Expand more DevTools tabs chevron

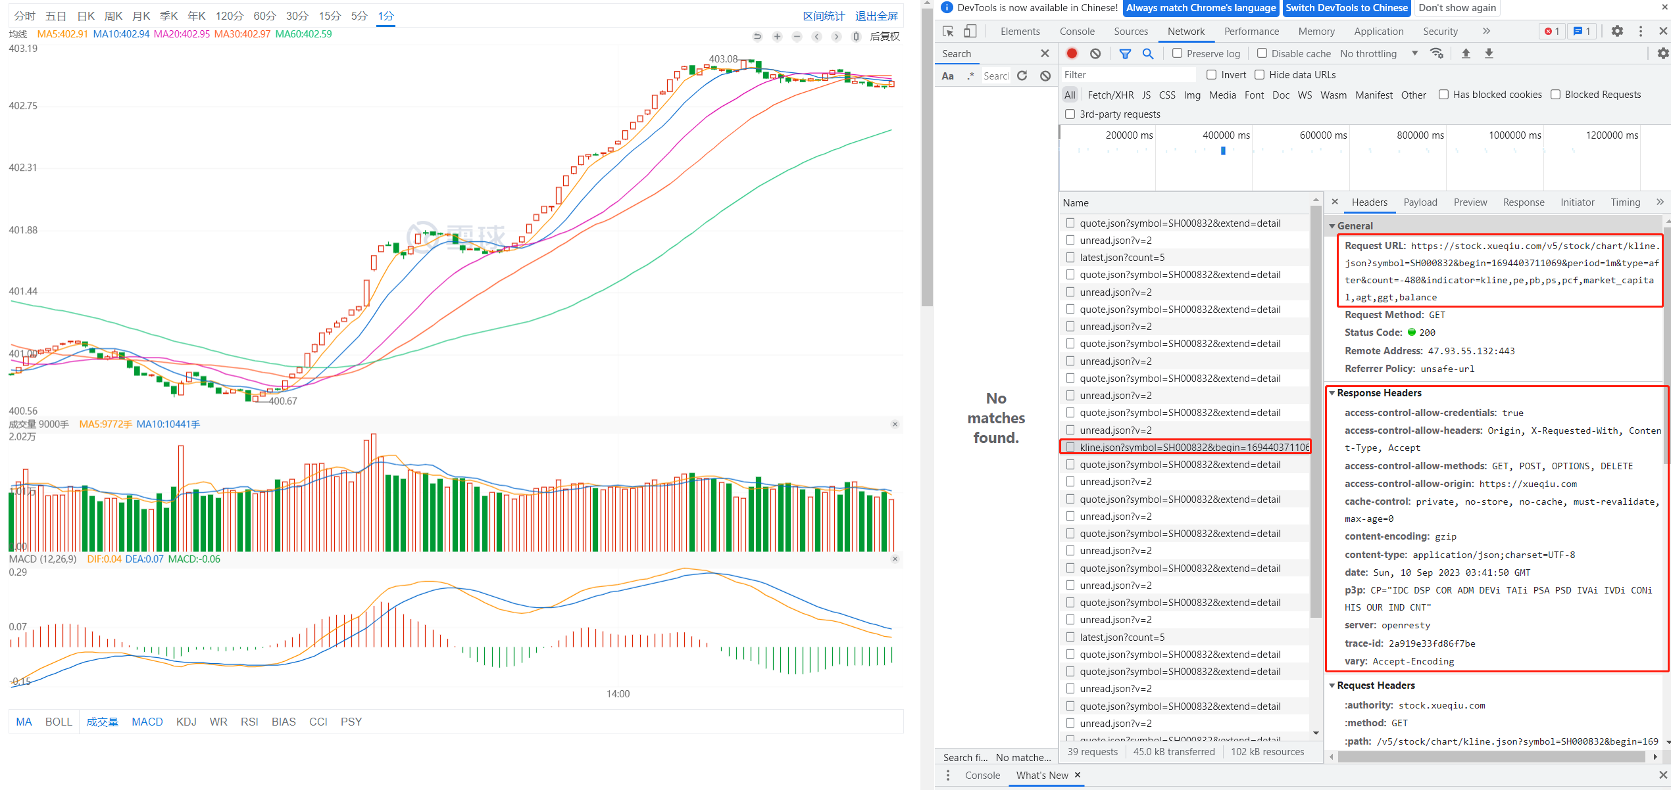(1486, 32)
